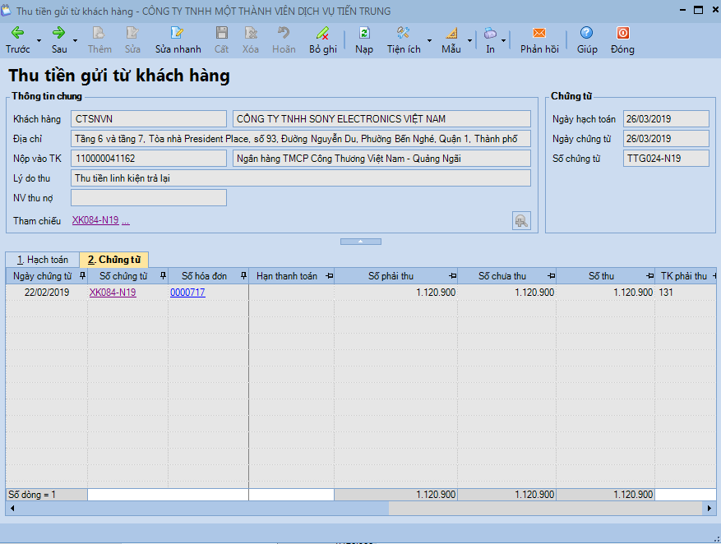
Task: Toggle pin on Số phải thu column
Action: (x=452, y=276)
